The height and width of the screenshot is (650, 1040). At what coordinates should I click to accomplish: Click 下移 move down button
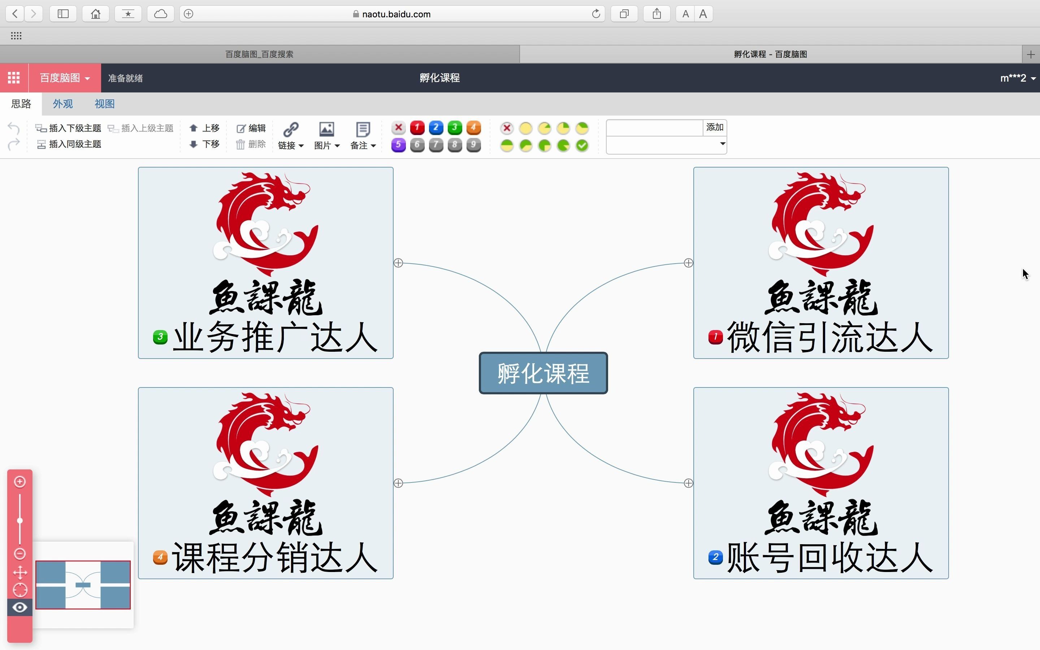(205, 144)
